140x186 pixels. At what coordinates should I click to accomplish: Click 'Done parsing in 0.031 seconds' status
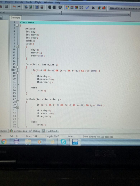tap(98, 137)
